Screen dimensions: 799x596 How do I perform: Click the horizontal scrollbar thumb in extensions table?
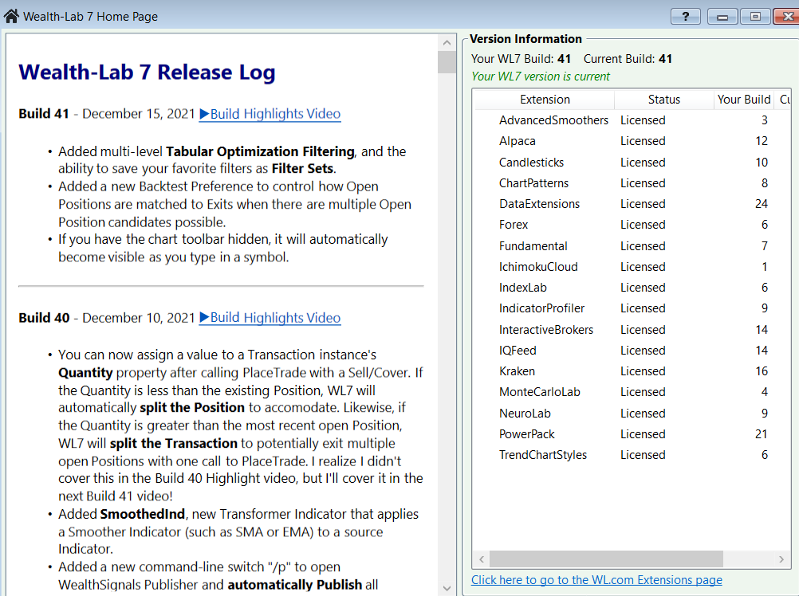click(606, 559)
